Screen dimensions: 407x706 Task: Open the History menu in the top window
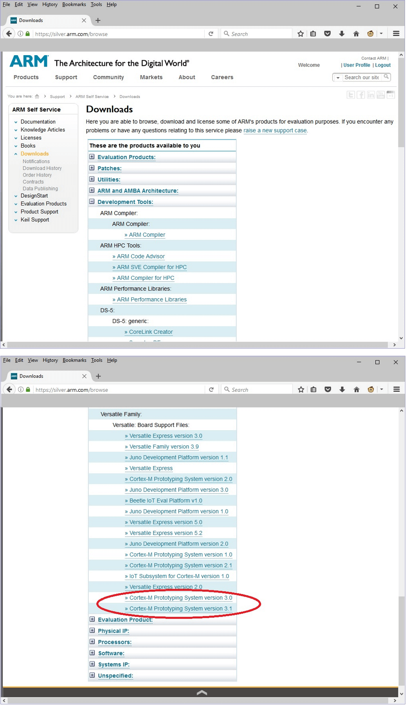tap(50, 4)
